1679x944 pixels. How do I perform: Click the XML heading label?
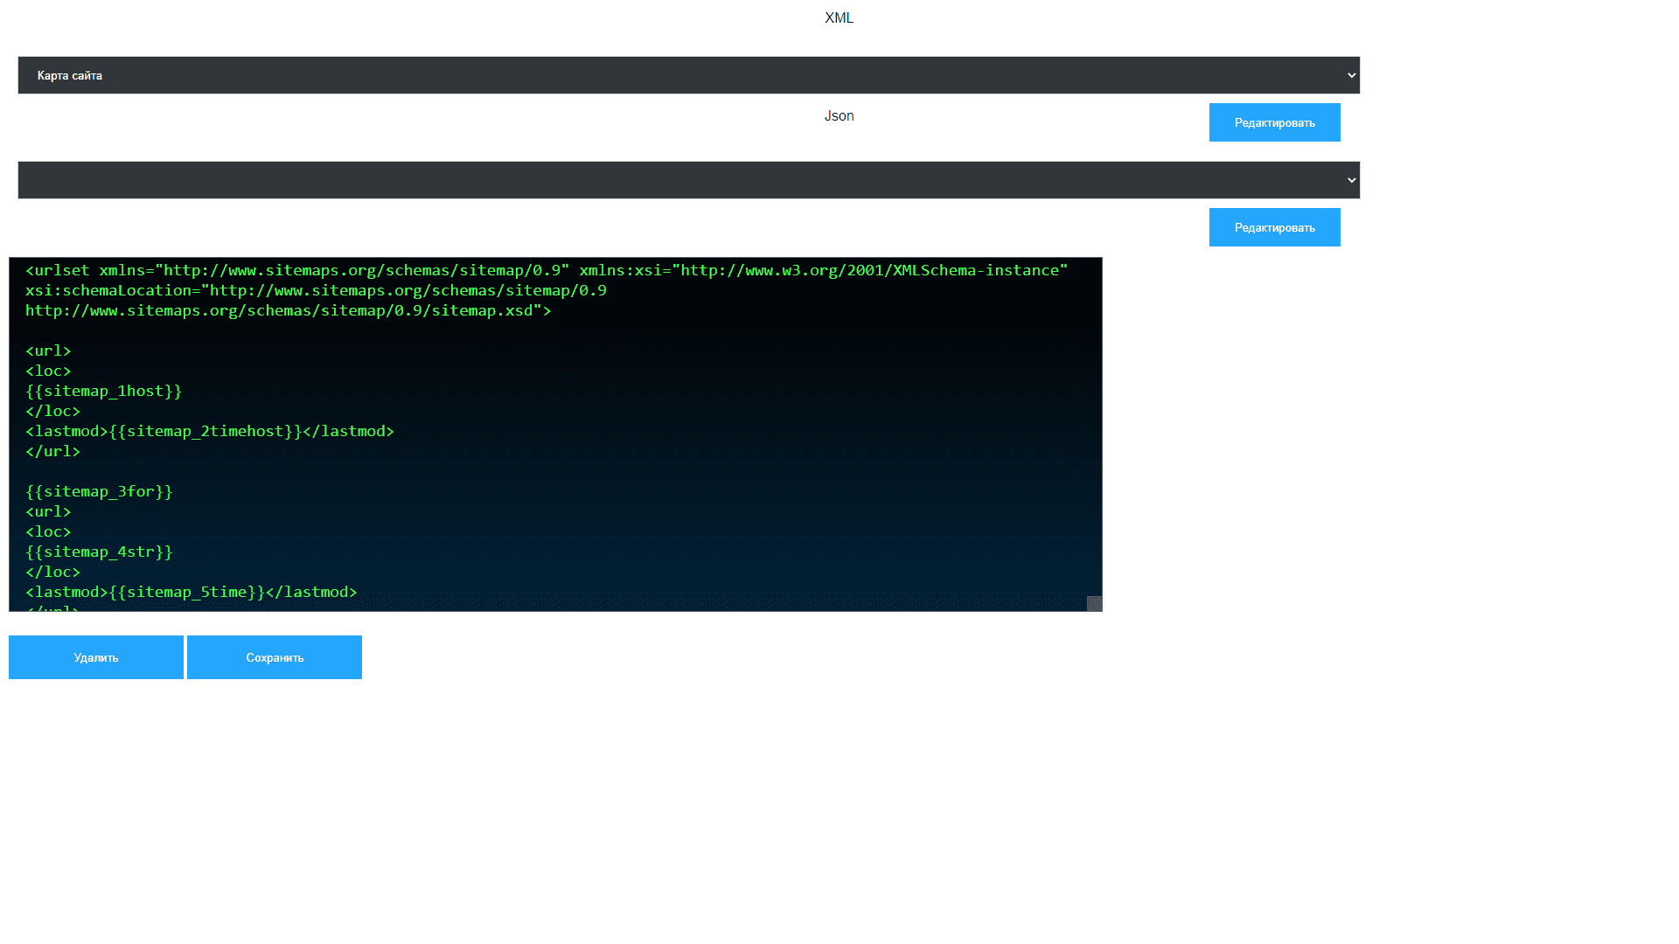839,17
